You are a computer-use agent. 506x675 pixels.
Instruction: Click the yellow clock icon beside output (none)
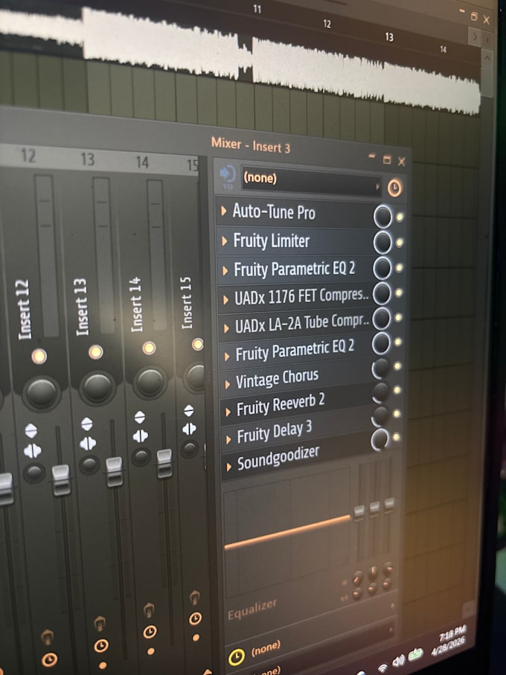click(x=236, y=656)
